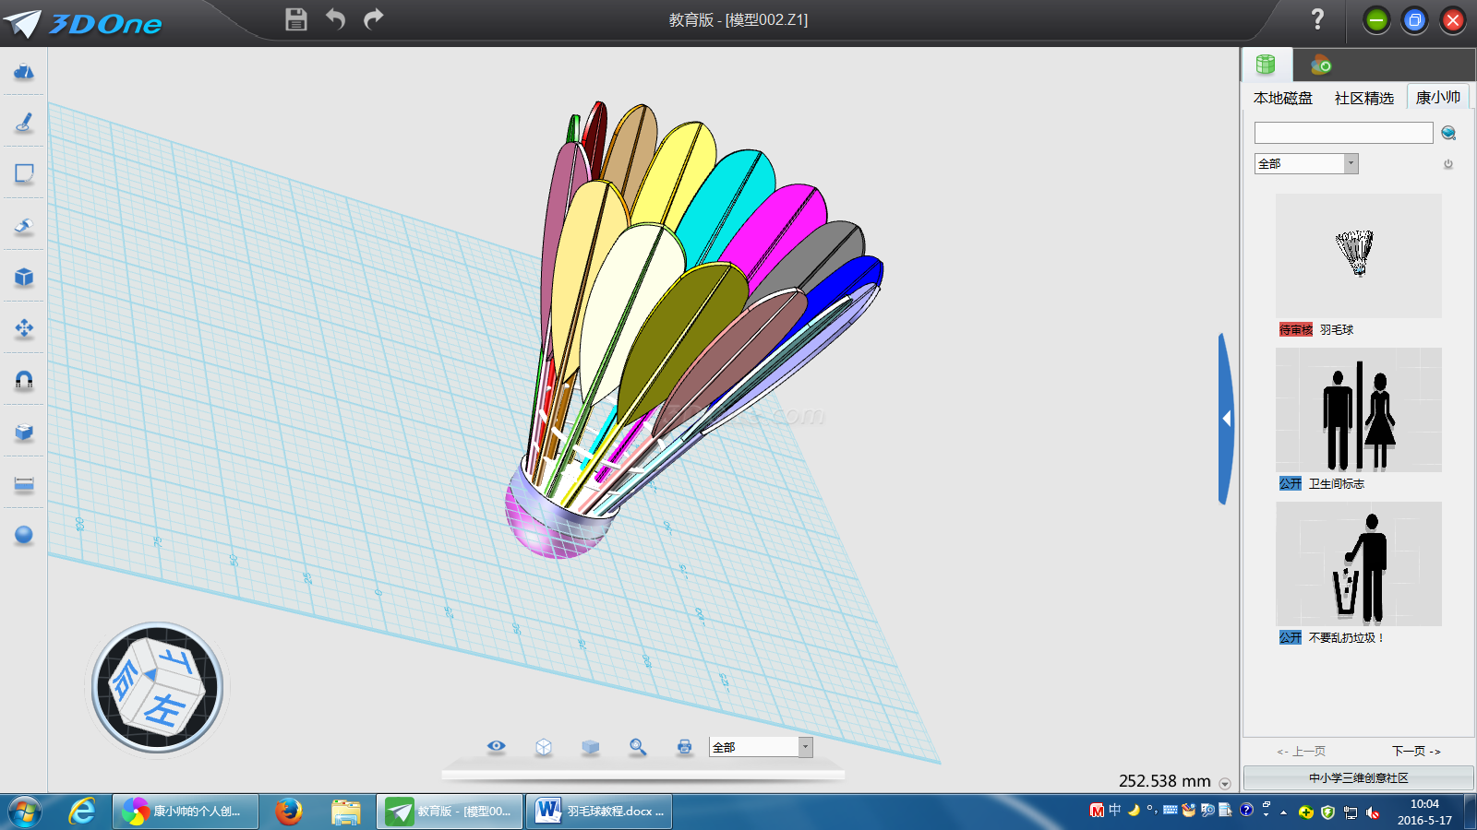1477x830 pixels.
Task: Open the material sphere tool
Action: [24, 535]
